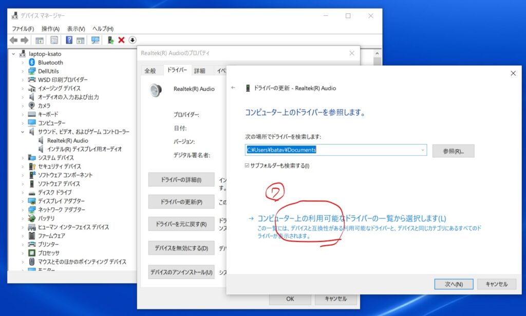Click the back arrow in the driver update wizard
The image size is (526, 316).
tap(233, 88)
